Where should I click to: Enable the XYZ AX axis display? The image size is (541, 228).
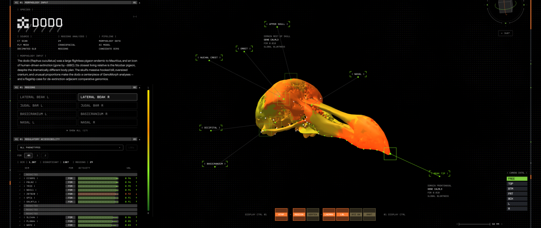tap(356, 214)
